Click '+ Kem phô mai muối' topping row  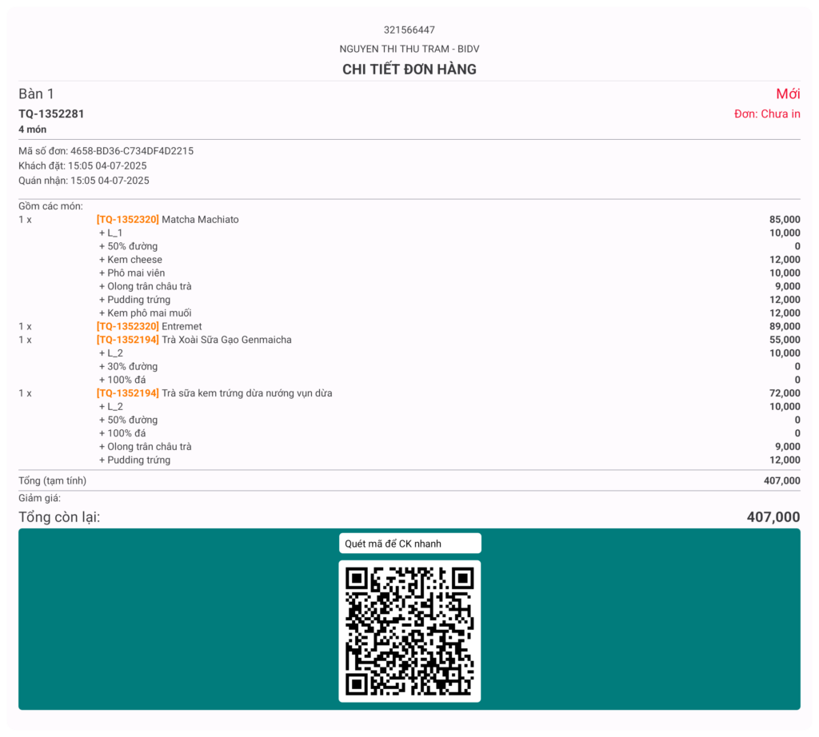point(146,313)
